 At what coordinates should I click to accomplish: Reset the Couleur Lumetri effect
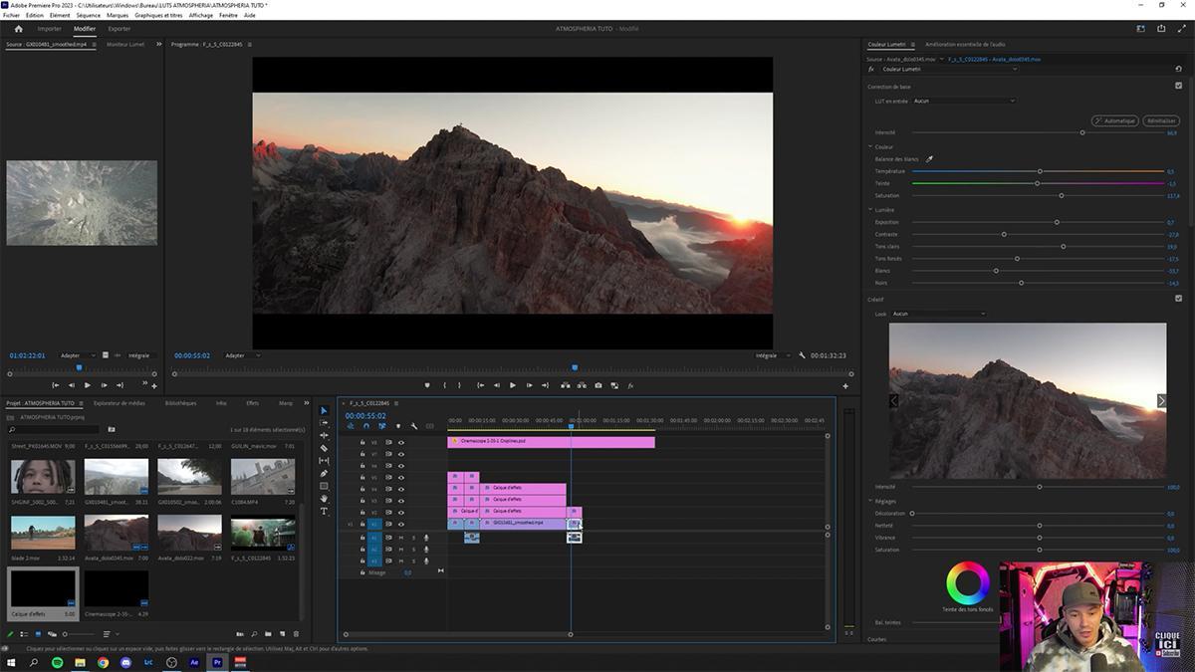1178,69
